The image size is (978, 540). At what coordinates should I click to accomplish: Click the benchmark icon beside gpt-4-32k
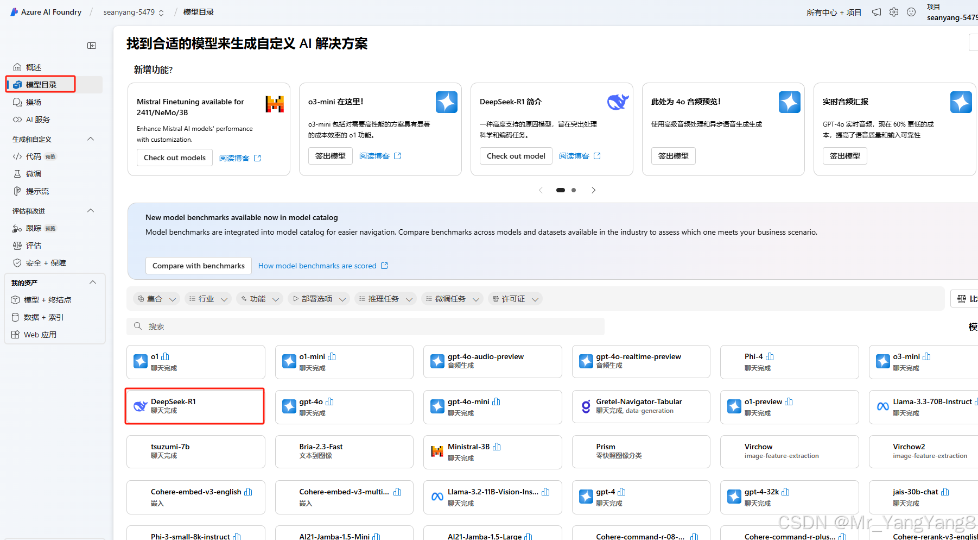(x=785, y=492)
